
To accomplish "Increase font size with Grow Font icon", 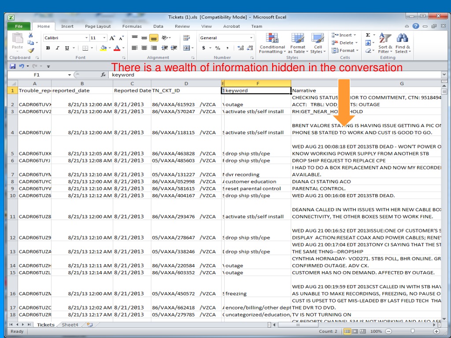I will (112, 38).
